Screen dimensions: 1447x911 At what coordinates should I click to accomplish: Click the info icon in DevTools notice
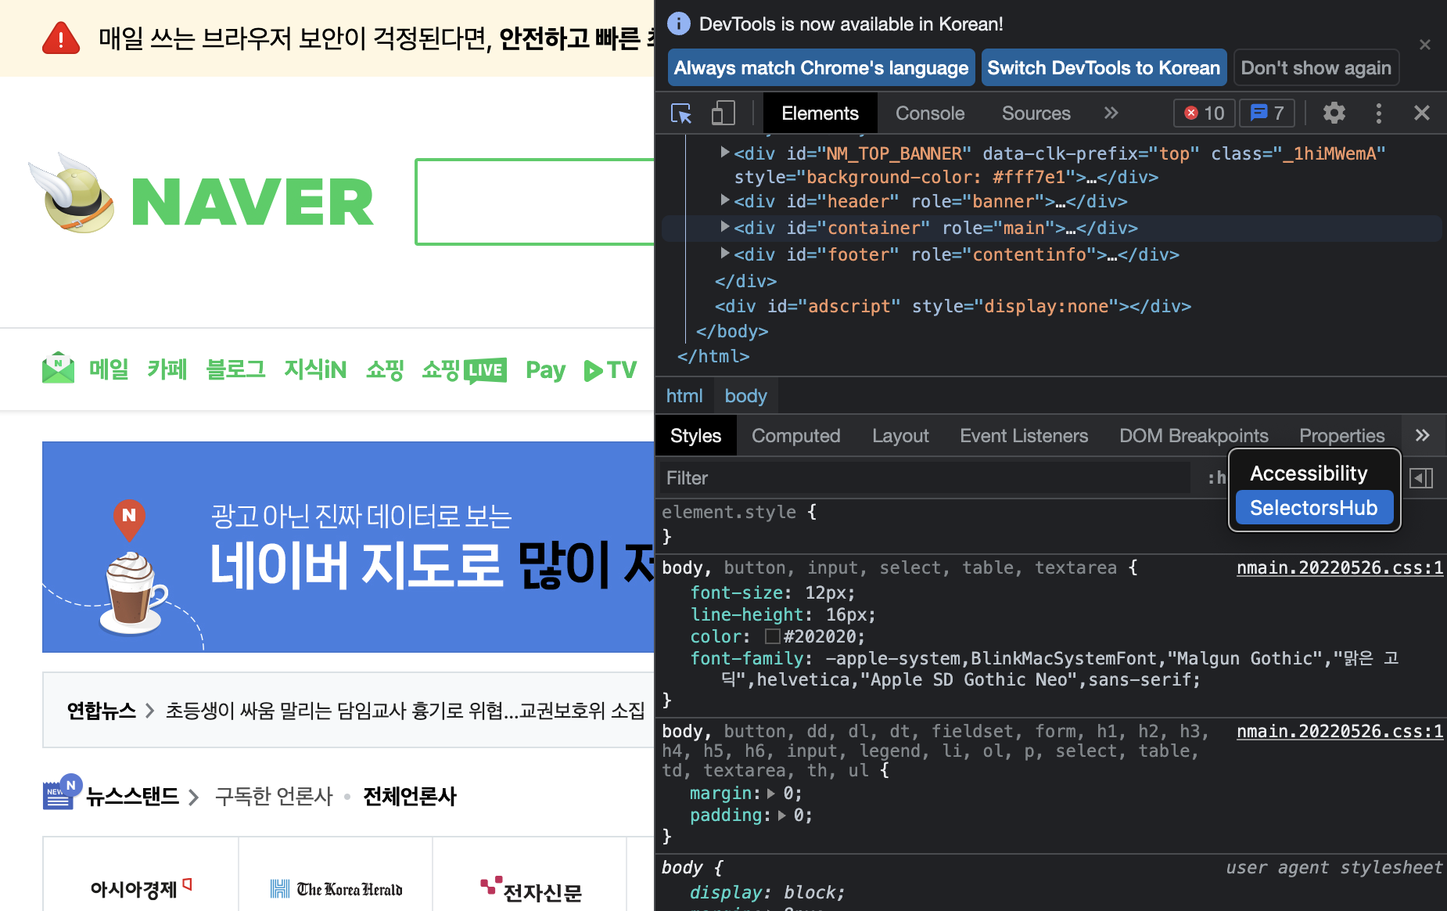click(679, 23)
